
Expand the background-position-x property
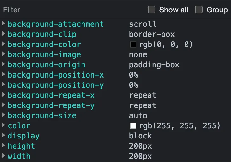point(3,75)
